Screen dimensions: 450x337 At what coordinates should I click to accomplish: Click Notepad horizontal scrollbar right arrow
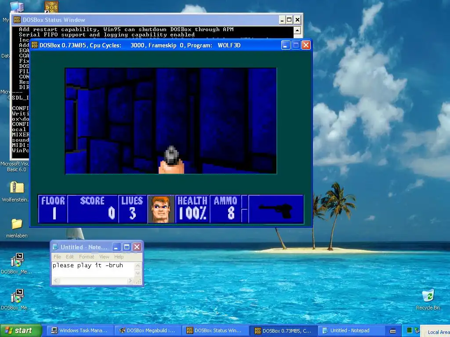click(x=130, y=280)
